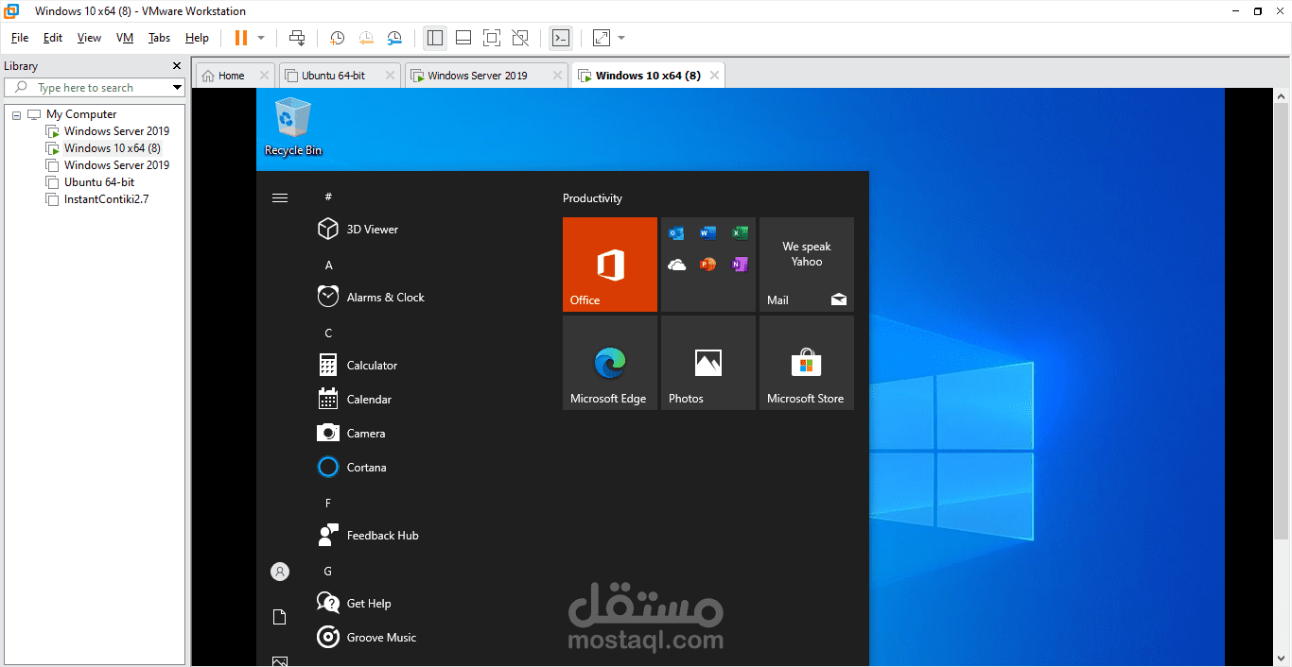Image resolution: width=1292 pixels, height=667 pixels.
Task: Close the Library panel
Action: 176,66
